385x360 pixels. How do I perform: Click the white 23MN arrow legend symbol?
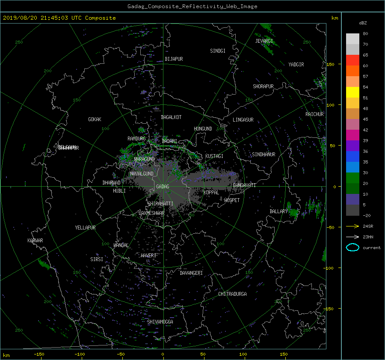[x=352, y=237]
